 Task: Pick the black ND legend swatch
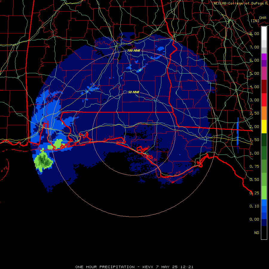pyautogui.click(x=264, y=233)
